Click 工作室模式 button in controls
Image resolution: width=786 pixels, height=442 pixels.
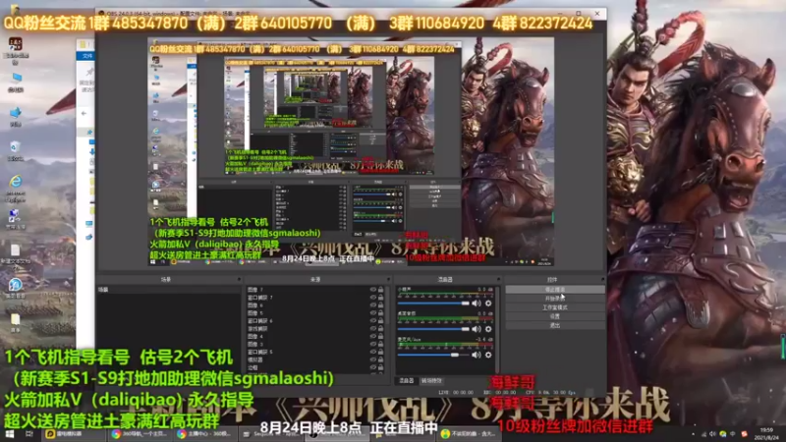point(554,307)
